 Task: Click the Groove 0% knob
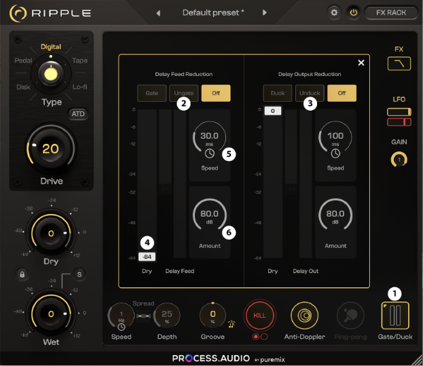pyautogui.click(x=213, y=316)
